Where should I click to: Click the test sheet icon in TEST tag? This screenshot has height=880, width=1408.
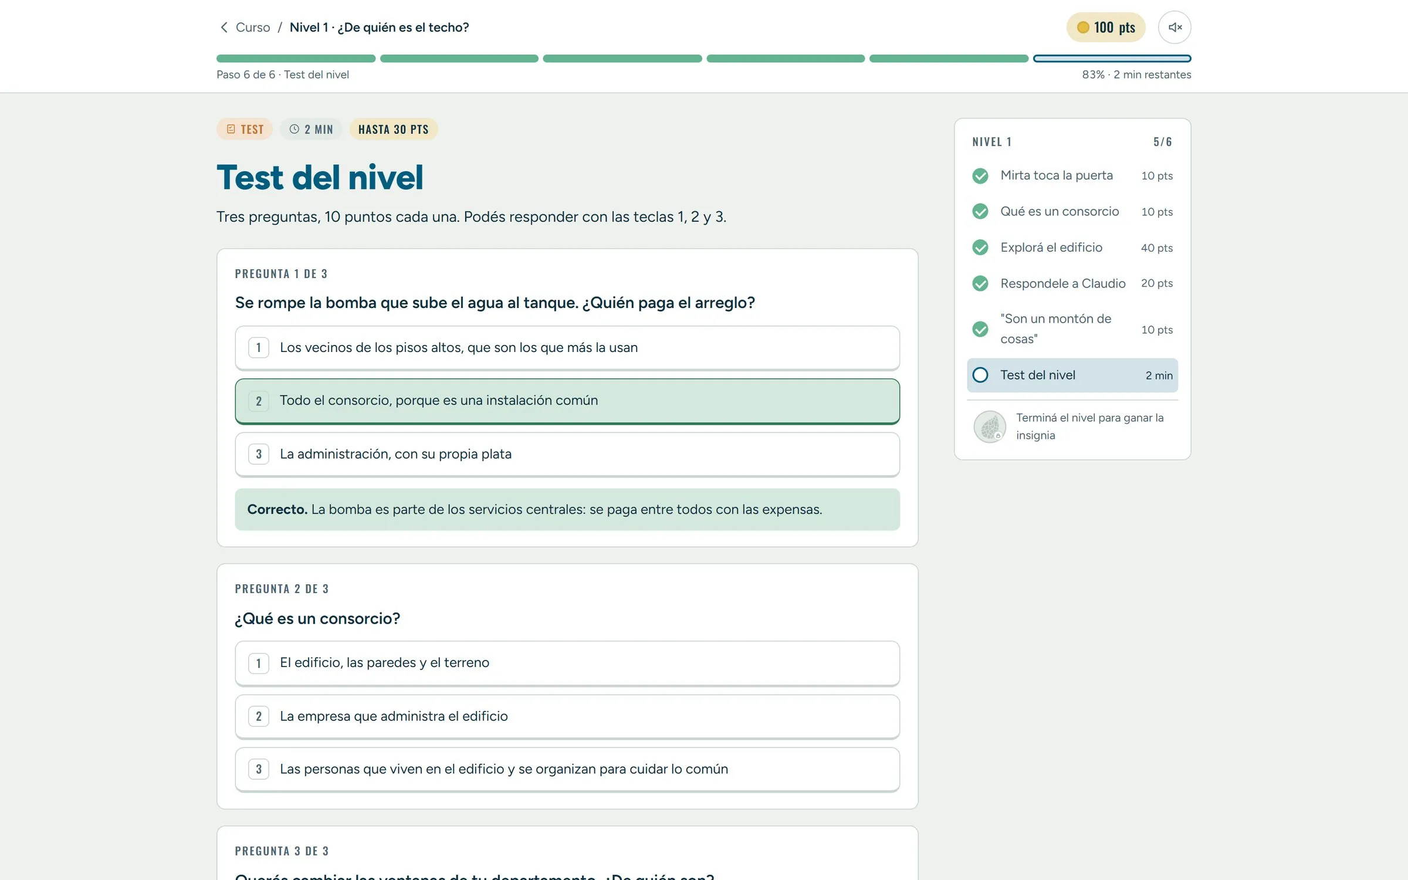(x=231, y=129)
